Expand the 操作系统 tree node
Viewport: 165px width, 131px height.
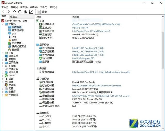tap(3, 56)
